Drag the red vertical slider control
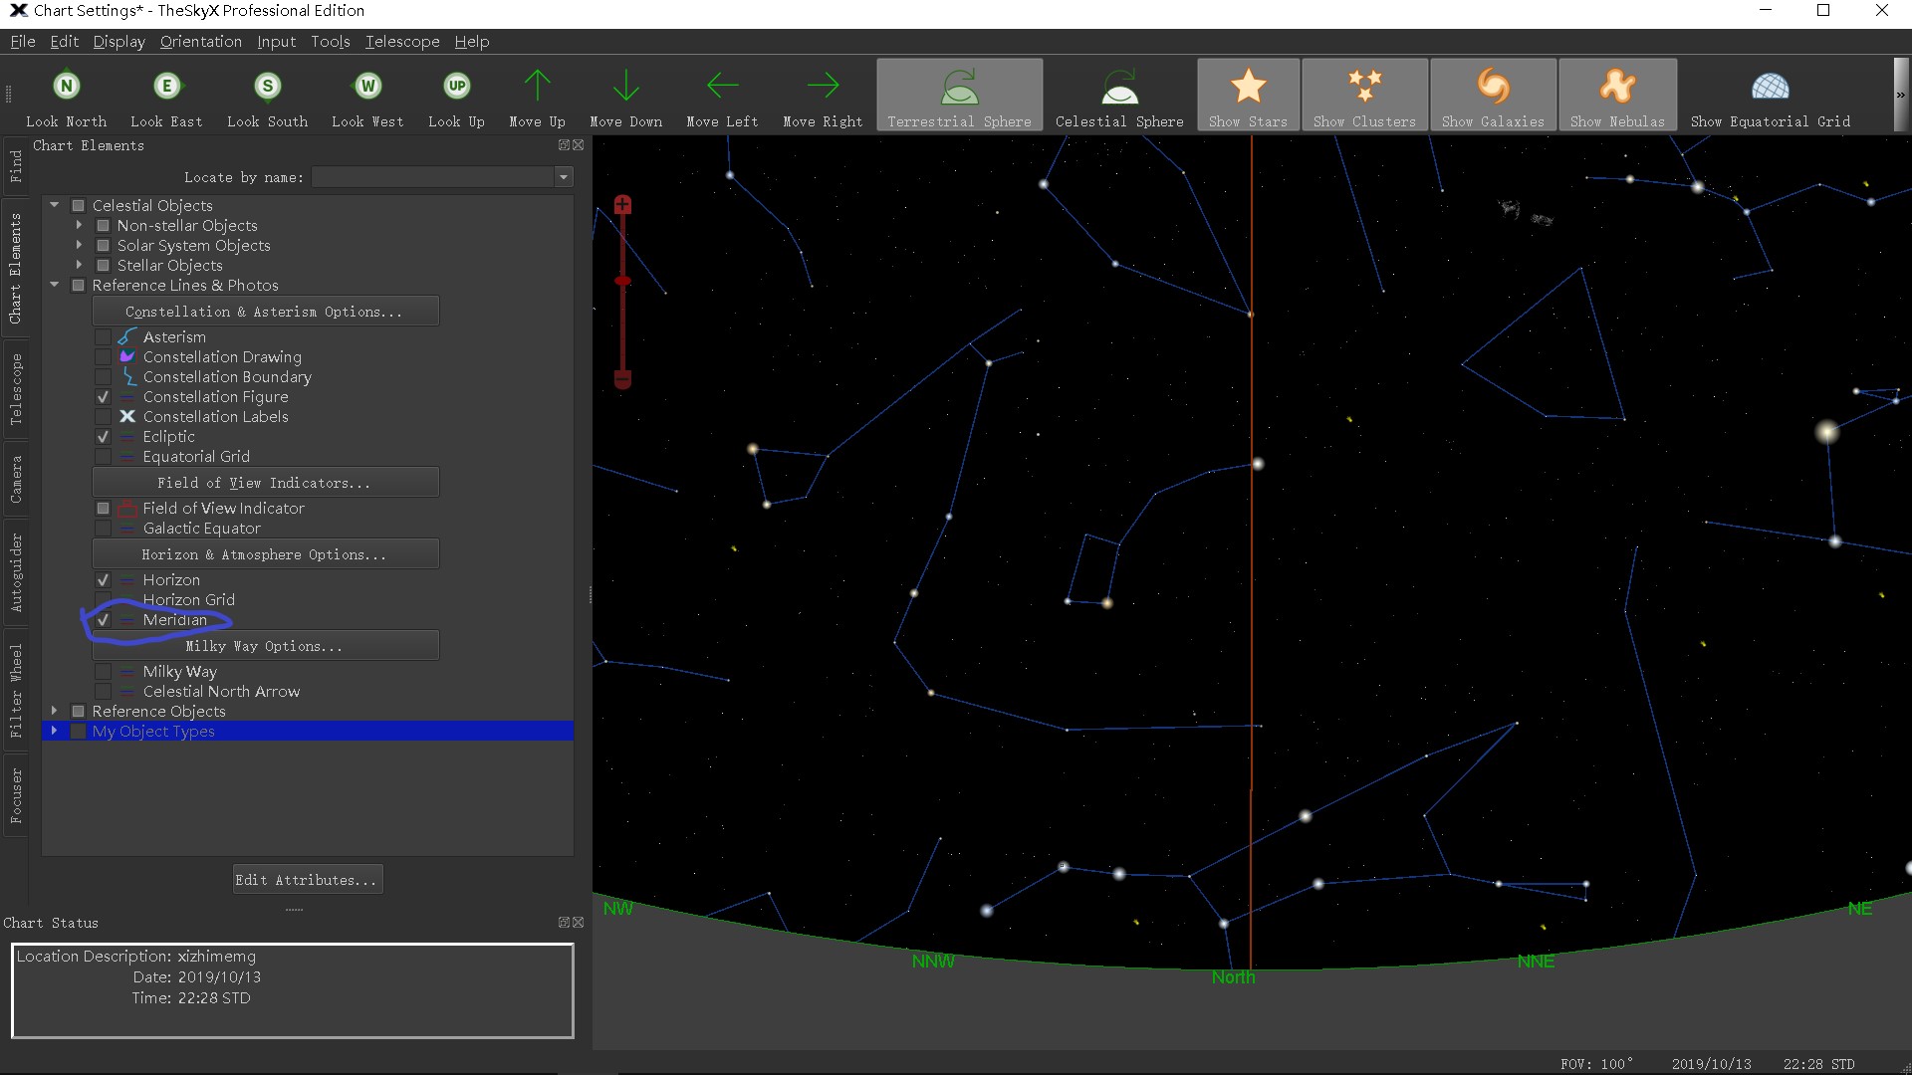The width and height of the screenshot is (1912, 1075). [x=623, y=280]
